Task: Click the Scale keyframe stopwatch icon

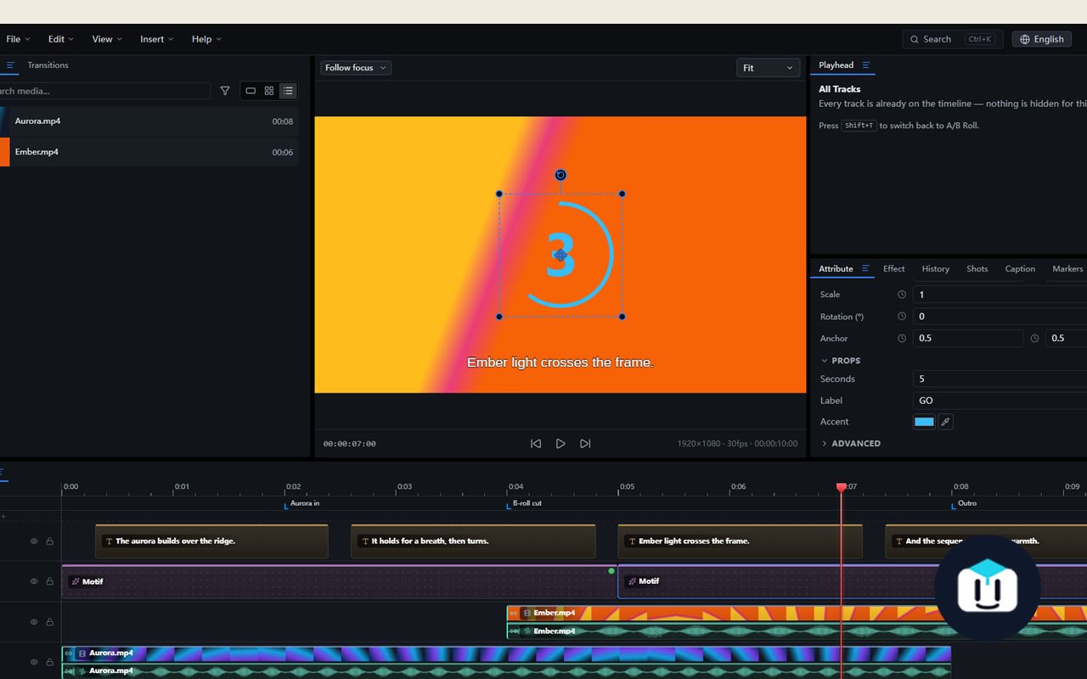Action: tap(902, 295)
